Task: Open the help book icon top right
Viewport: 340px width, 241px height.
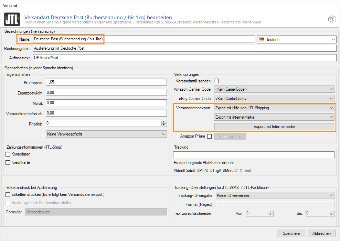Action: click(x=331, y=19)
